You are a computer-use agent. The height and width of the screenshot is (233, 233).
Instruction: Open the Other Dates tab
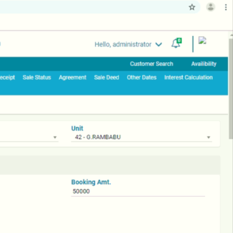tap(142, 78)
